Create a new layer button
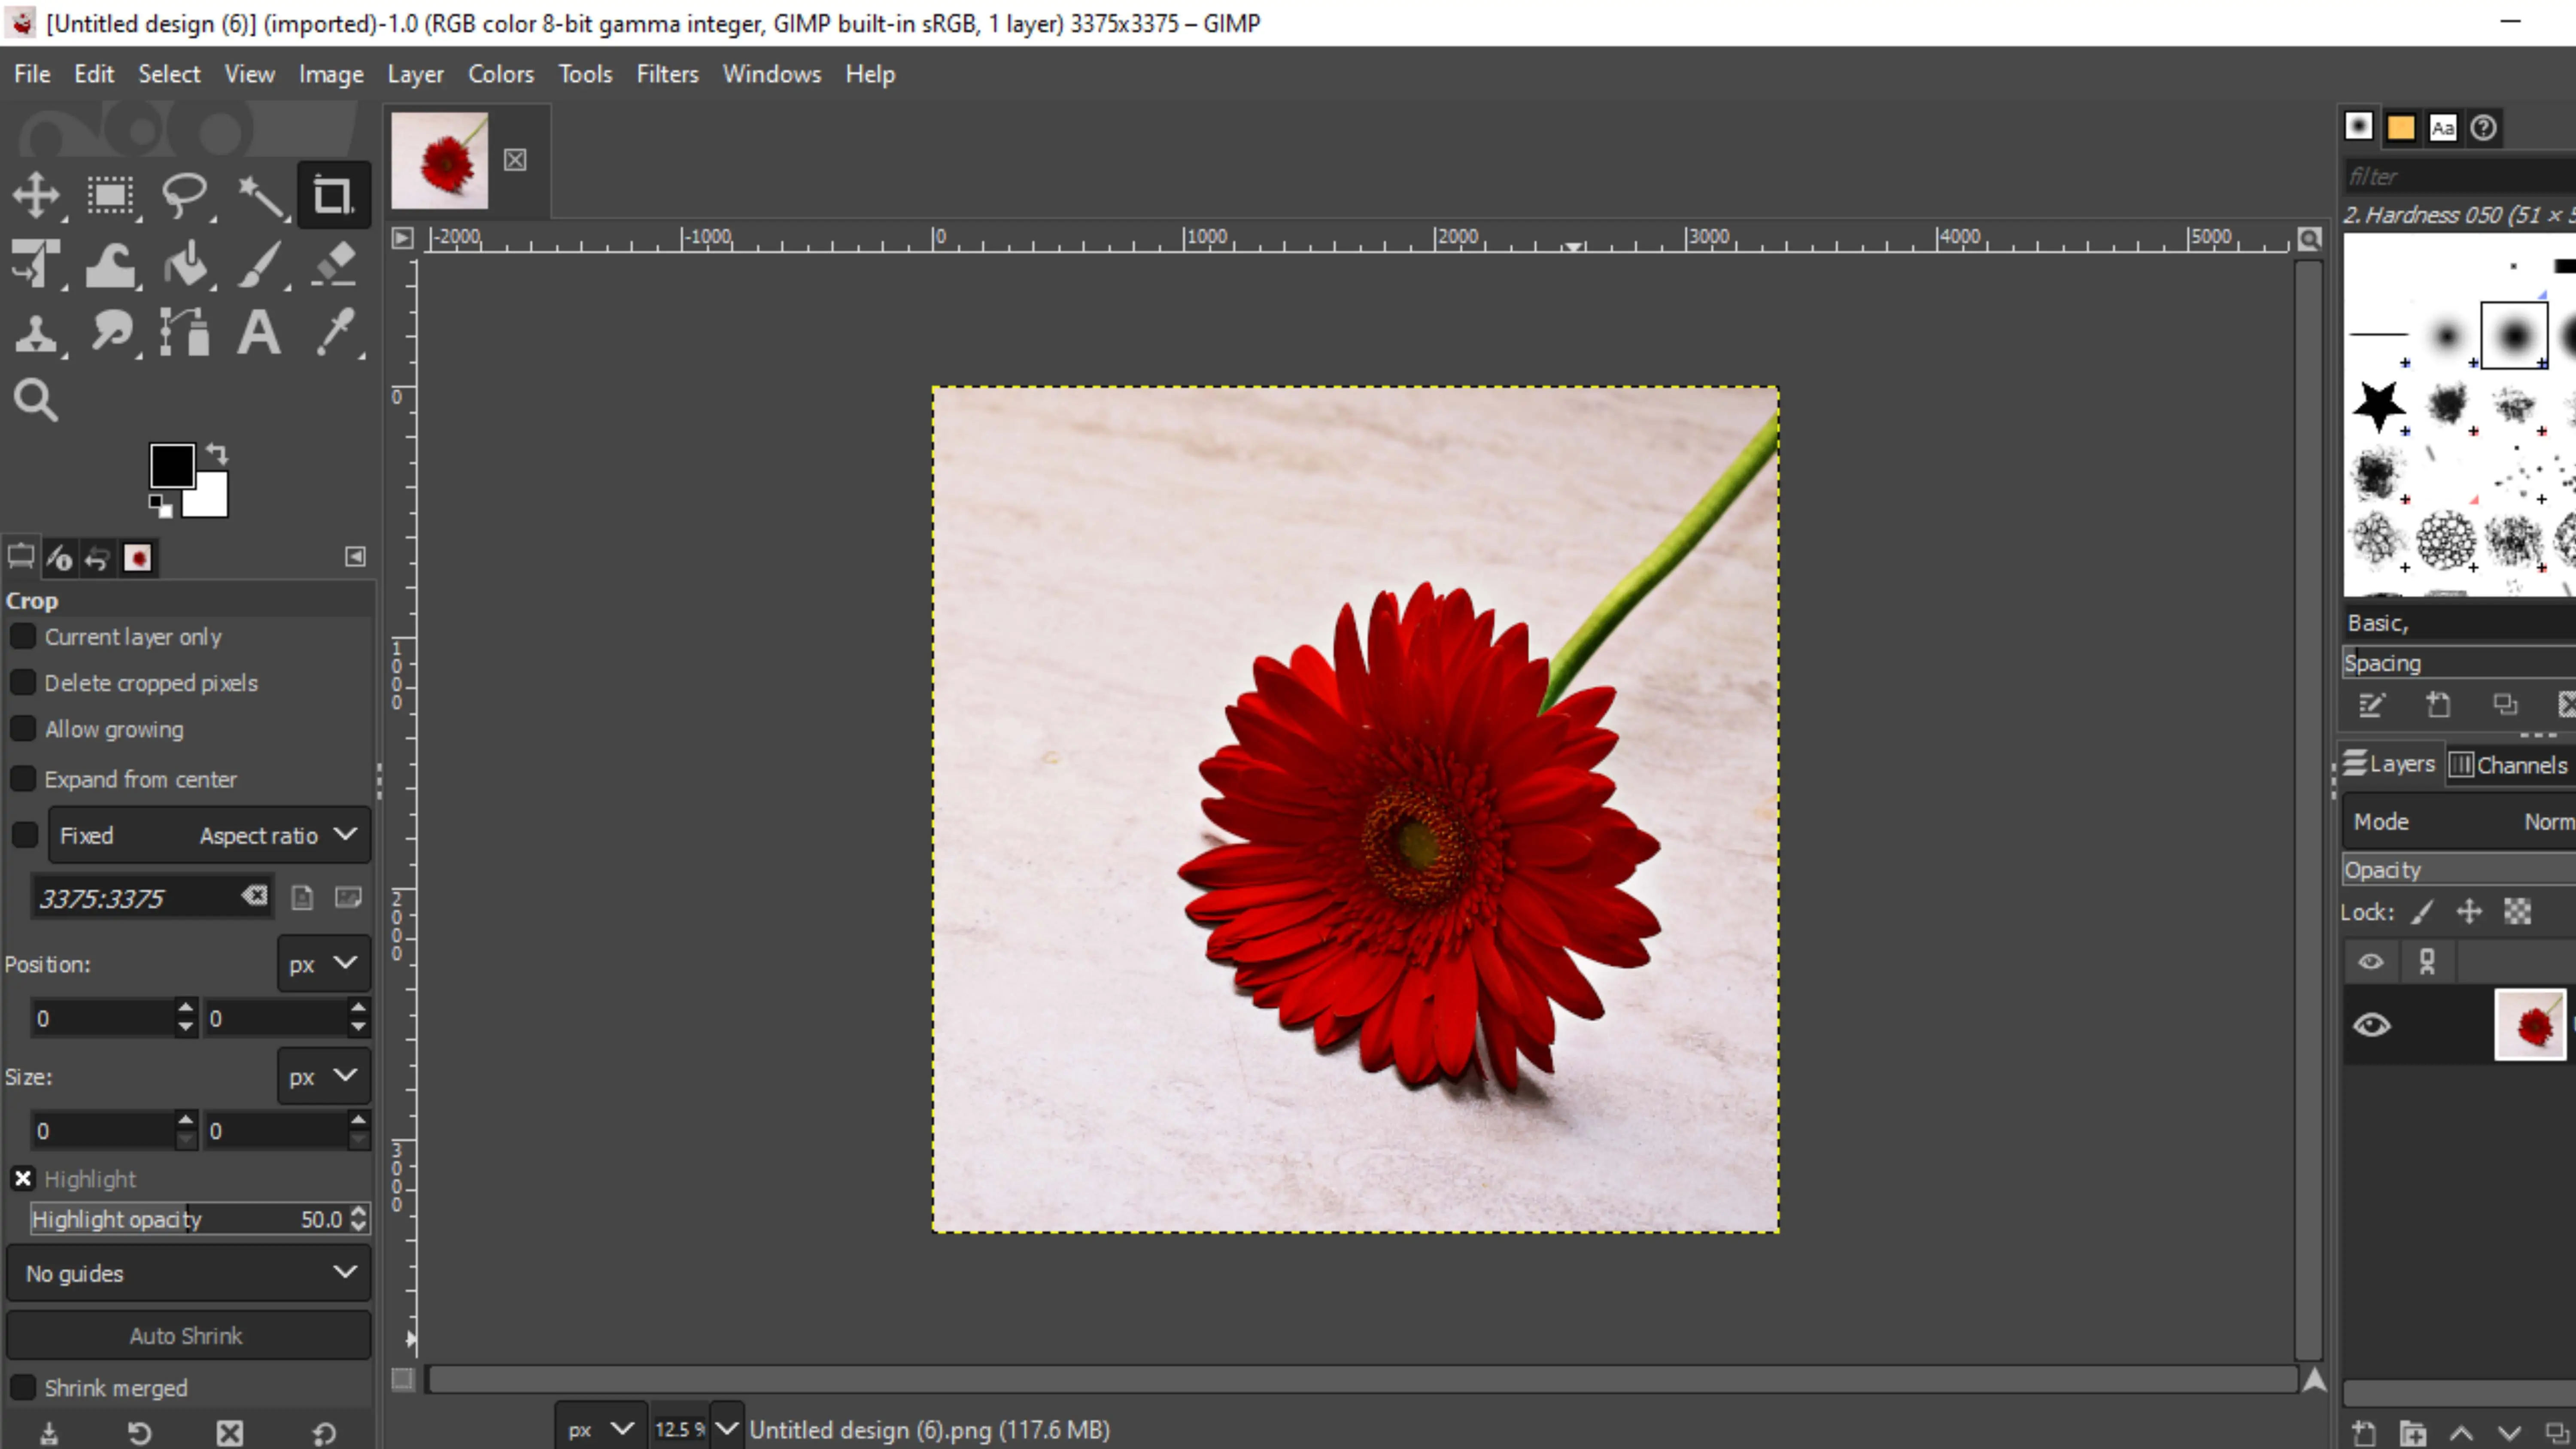This screenshot has height=1449, width=2576. [x=2364, y=1433]
